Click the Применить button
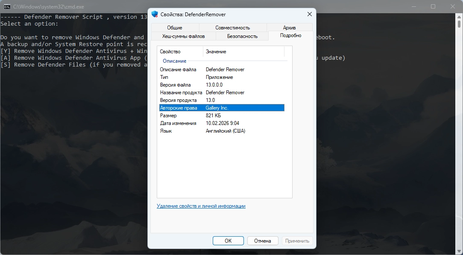Viewport: 463px width, 255px height. coord(297,241)
